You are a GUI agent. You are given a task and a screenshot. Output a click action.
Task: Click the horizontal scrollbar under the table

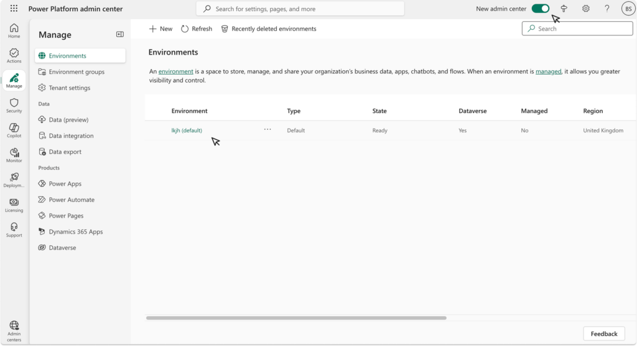tap(296, 318)
